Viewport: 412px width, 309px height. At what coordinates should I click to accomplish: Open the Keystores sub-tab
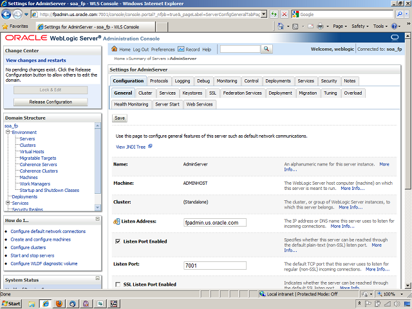[192, 93]
